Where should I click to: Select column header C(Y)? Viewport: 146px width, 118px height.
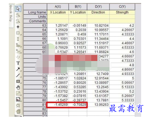tap(122, 7)
